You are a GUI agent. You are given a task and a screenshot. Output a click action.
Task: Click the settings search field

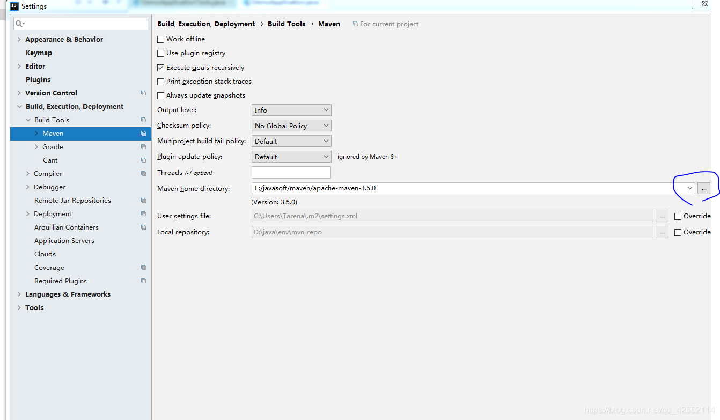tap(80, 24)
